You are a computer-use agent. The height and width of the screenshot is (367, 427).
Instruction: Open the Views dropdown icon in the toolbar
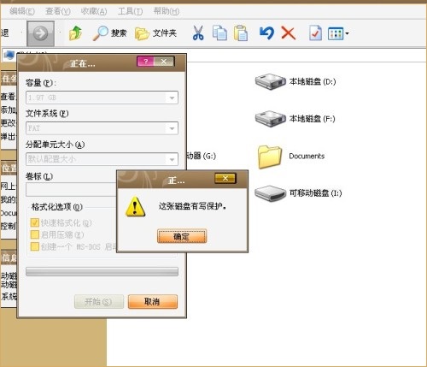point(338,33)
